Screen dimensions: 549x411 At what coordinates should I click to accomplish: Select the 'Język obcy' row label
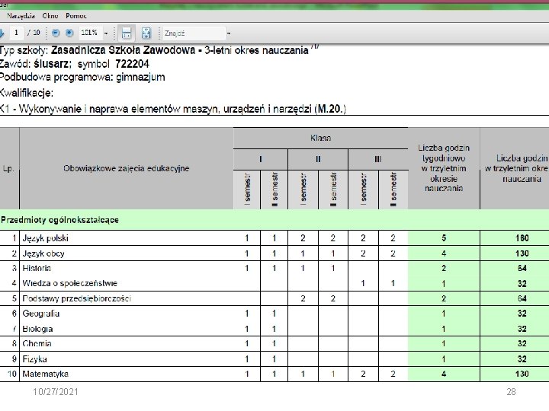(x=43, y=253)
